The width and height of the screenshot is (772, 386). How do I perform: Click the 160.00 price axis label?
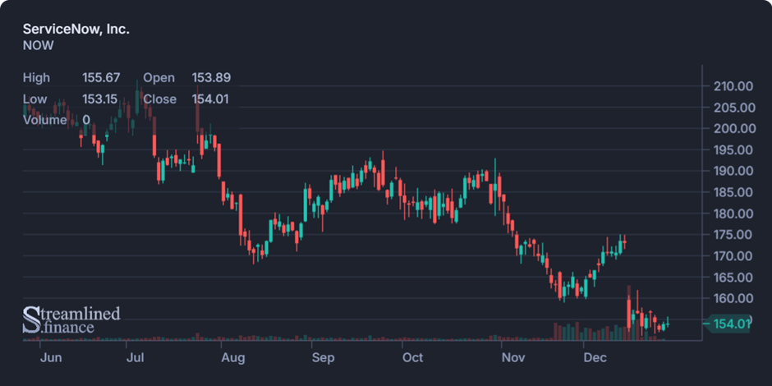(734, 298)
